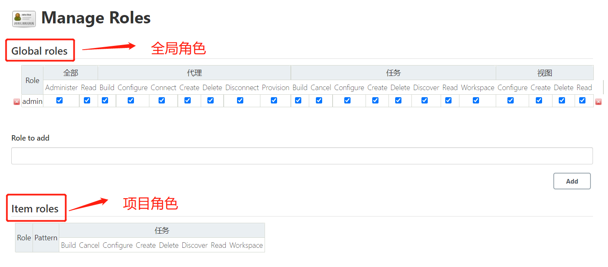Click Create header in item roles table
This screenshot has height=267, width=608.
point(146,245)
